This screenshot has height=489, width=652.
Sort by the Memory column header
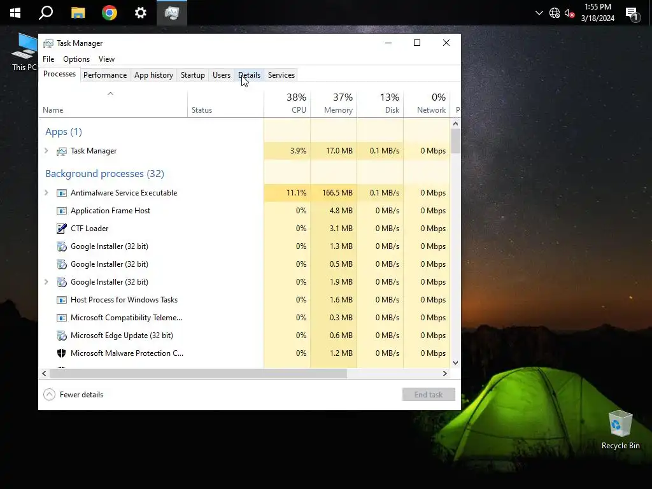click(334, 104)
